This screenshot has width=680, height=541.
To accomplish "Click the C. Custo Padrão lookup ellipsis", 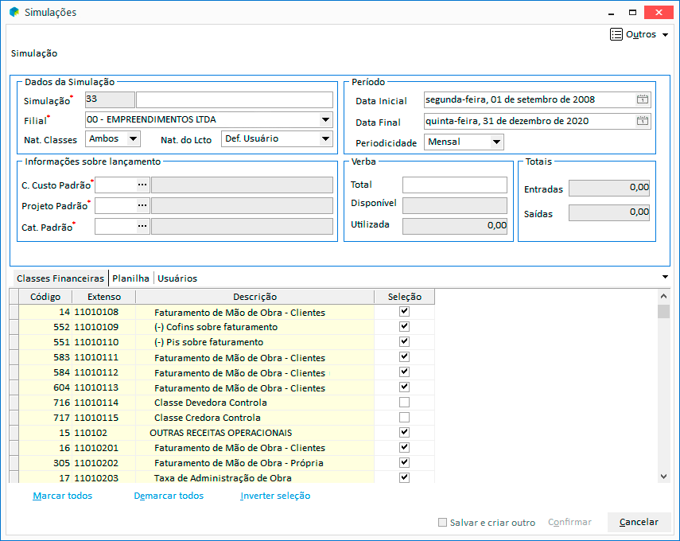I will click(142, 185).
